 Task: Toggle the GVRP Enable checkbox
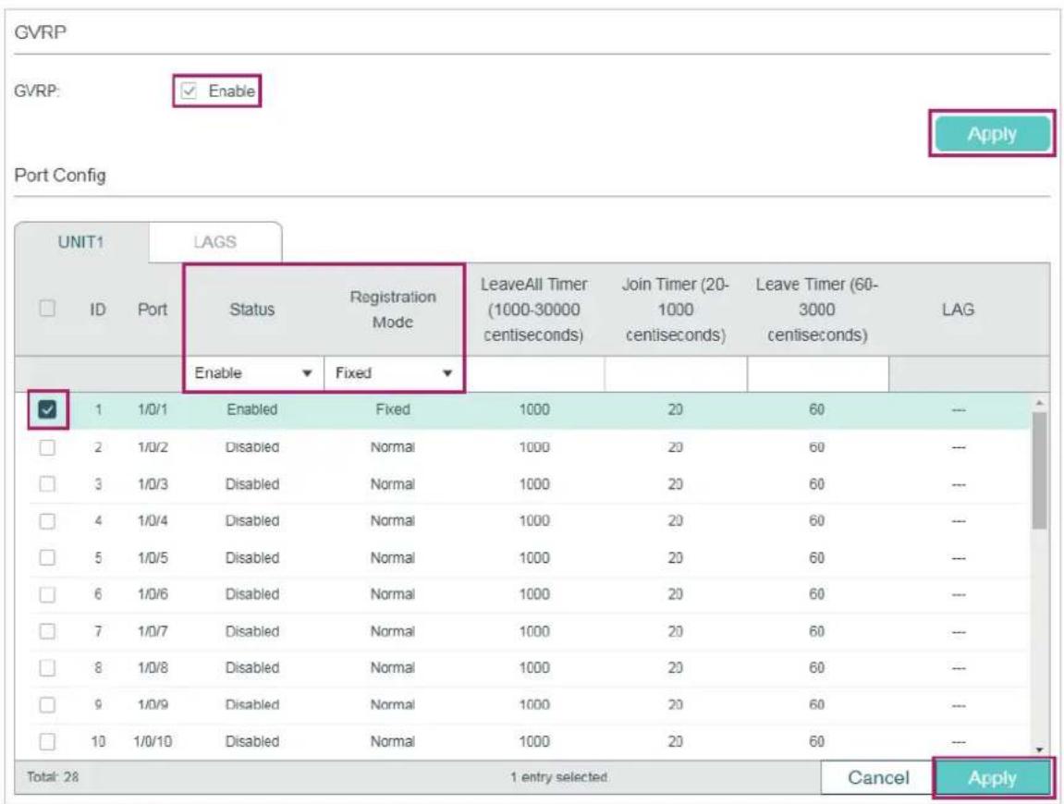pos(189,91)
